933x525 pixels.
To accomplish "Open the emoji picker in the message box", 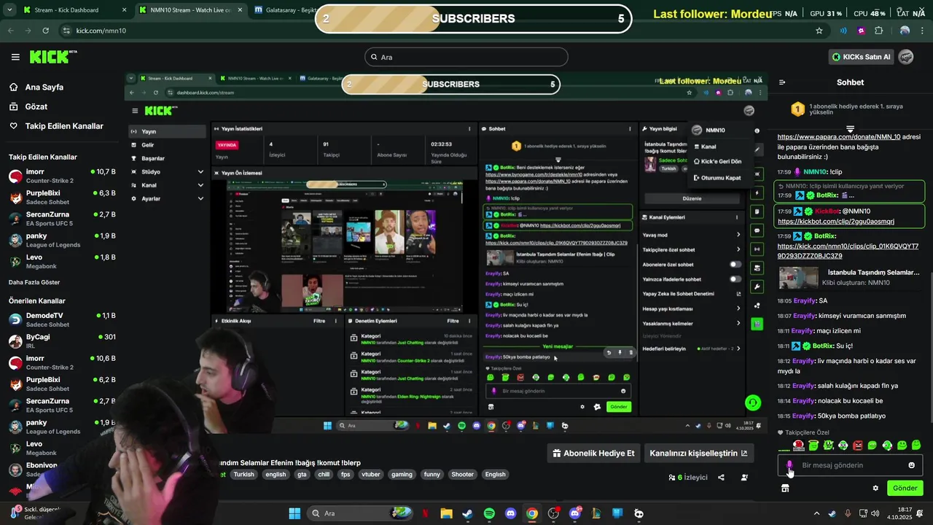I will [911, 465].
